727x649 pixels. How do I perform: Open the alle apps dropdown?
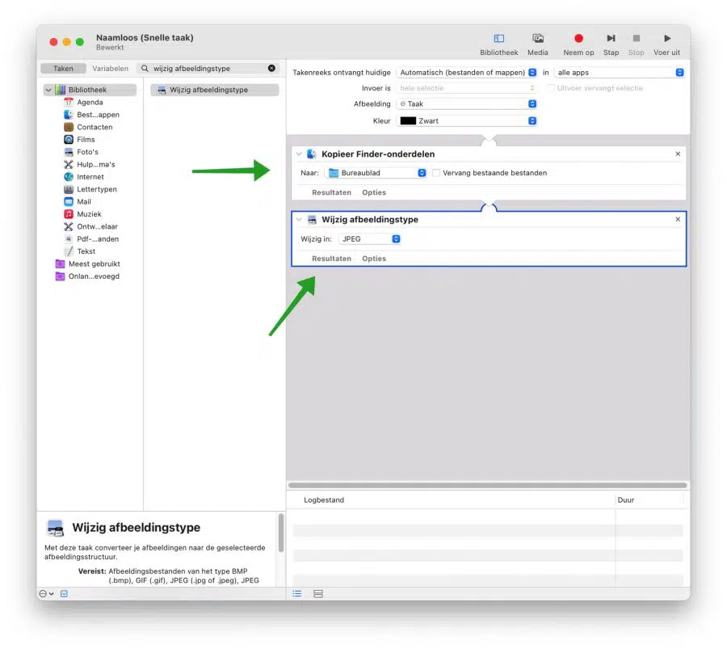point(619,73)
